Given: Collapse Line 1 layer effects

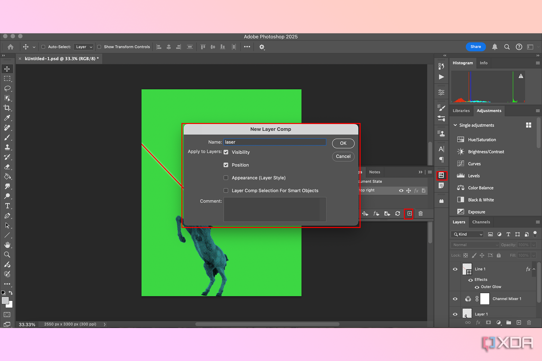Looking at the screenshot, I should point(534,269).
